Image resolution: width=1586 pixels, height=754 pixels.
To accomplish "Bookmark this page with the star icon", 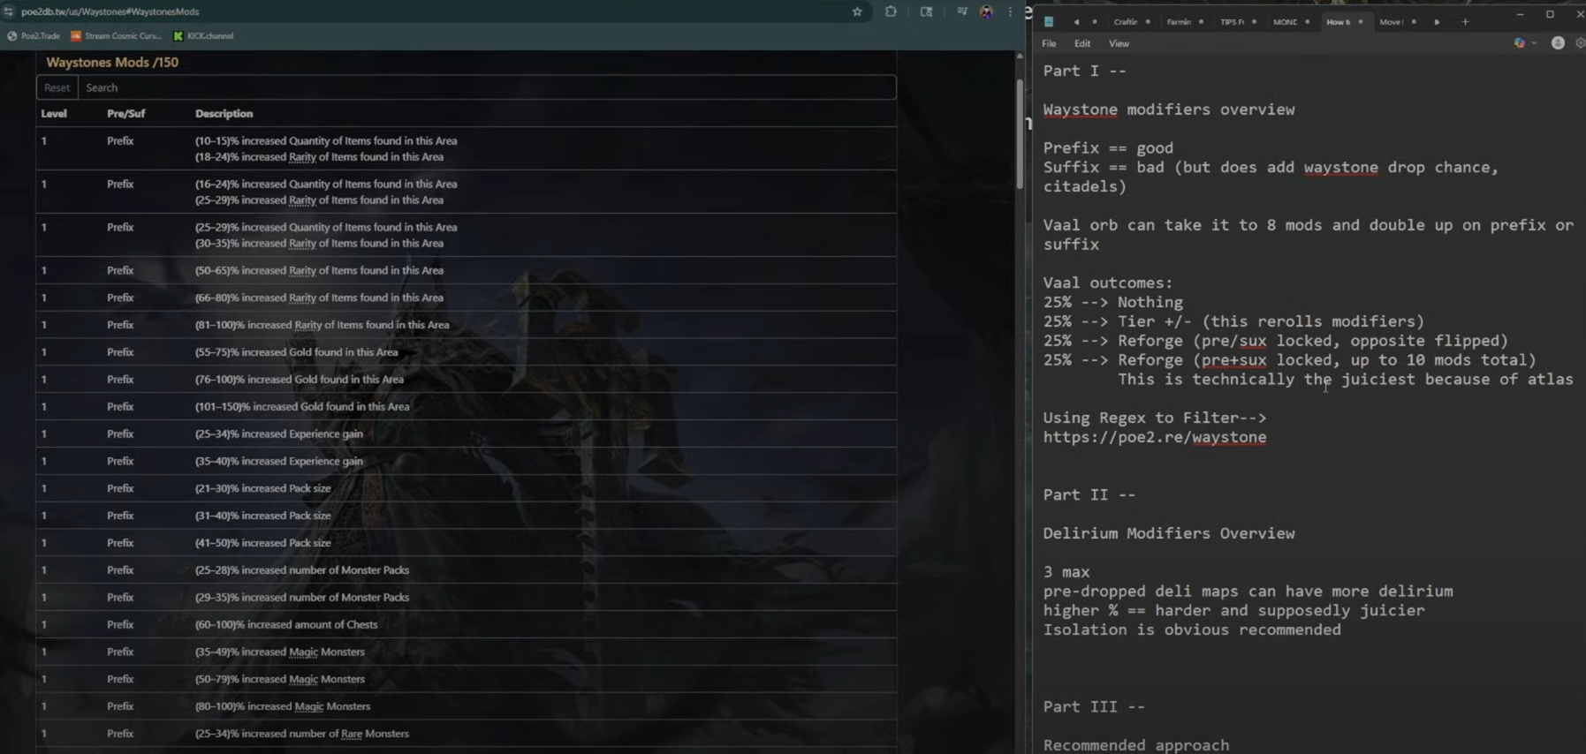I will tap(857, 11).
